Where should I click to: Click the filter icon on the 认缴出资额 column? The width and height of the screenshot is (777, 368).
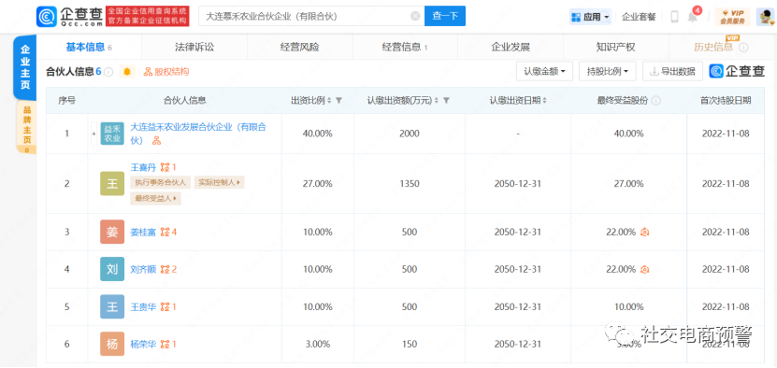coord(446,101)
